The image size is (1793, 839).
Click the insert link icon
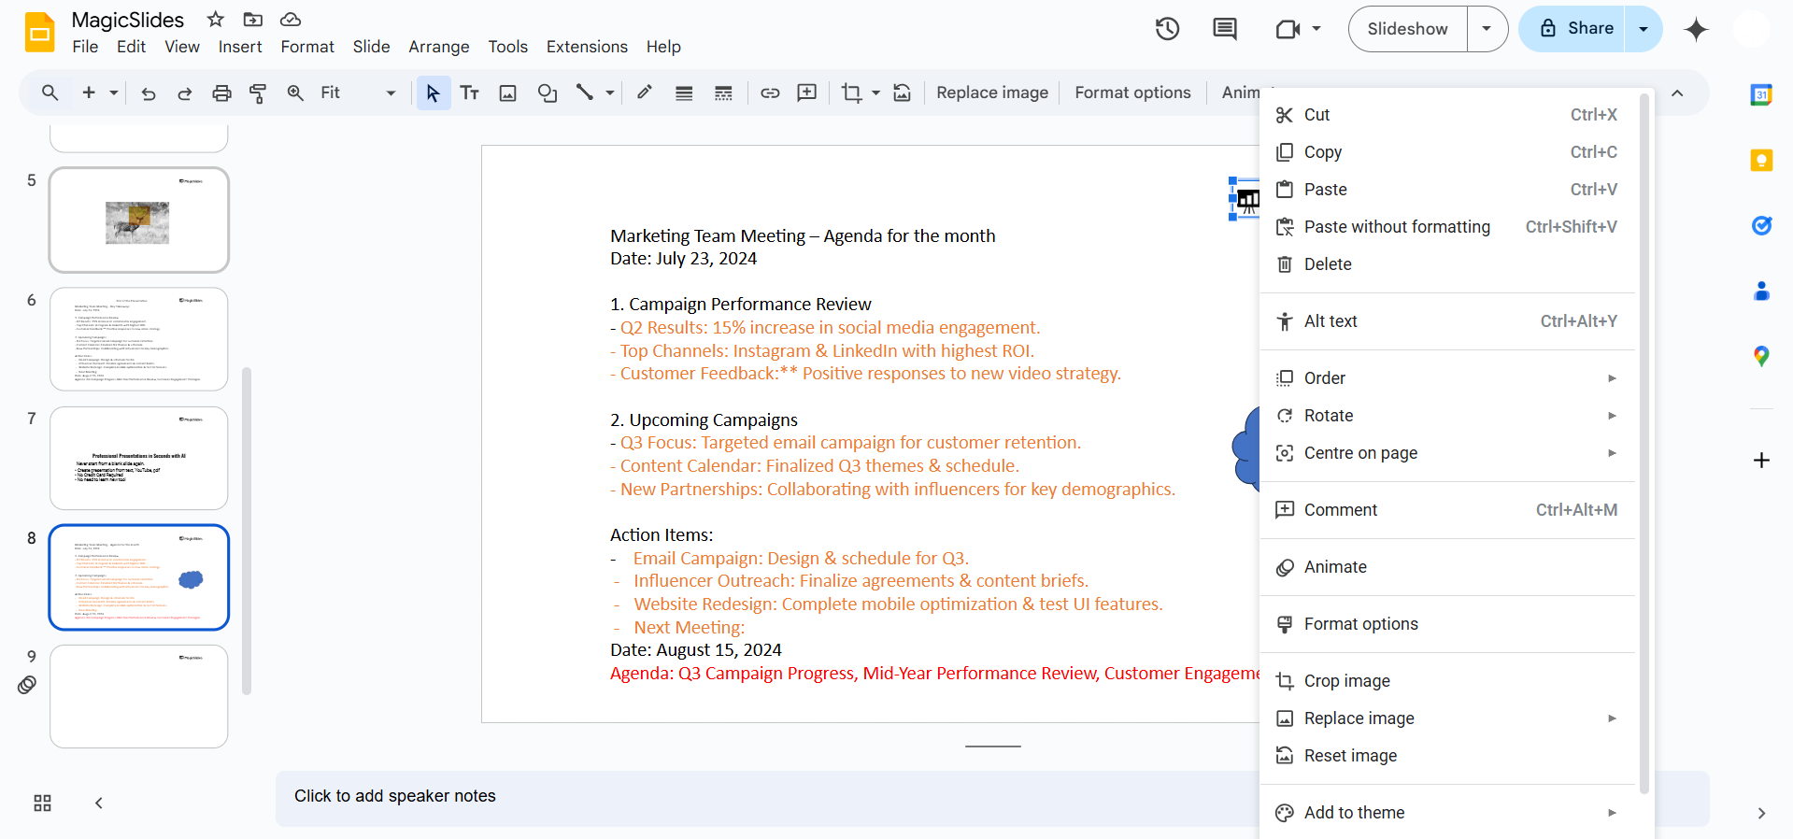click(x=770, y=92)
